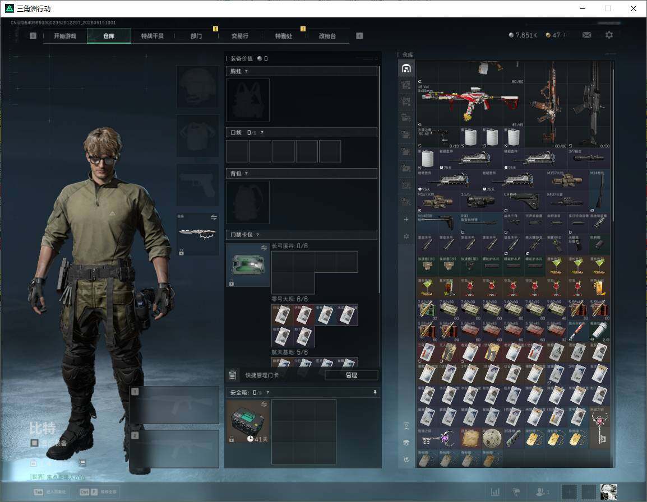Open the flag icon in bottom bar
The width and height of the screenshot is (647, 502).
516,491
